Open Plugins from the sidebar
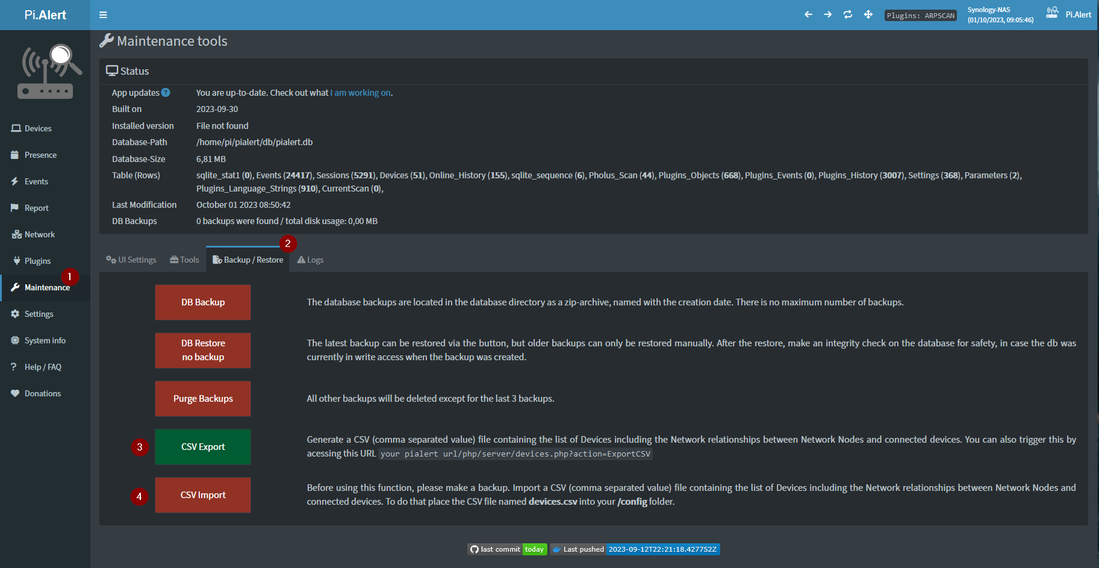The width and height of the screenshot is (1099, 568). click(x=37, y=261)
